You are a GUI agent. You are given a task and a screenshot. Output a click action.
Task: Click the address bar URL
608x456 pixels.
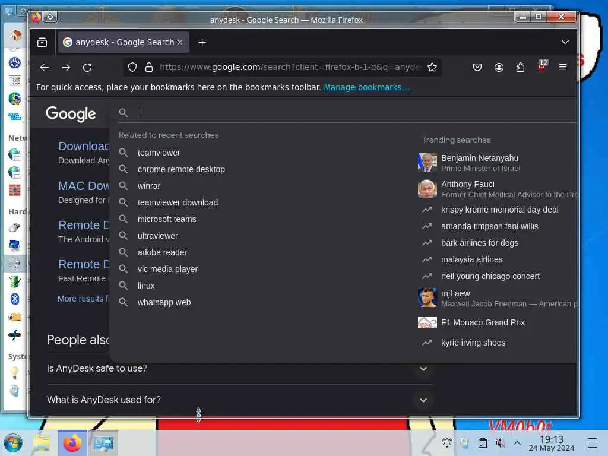[x=289, y=68]
